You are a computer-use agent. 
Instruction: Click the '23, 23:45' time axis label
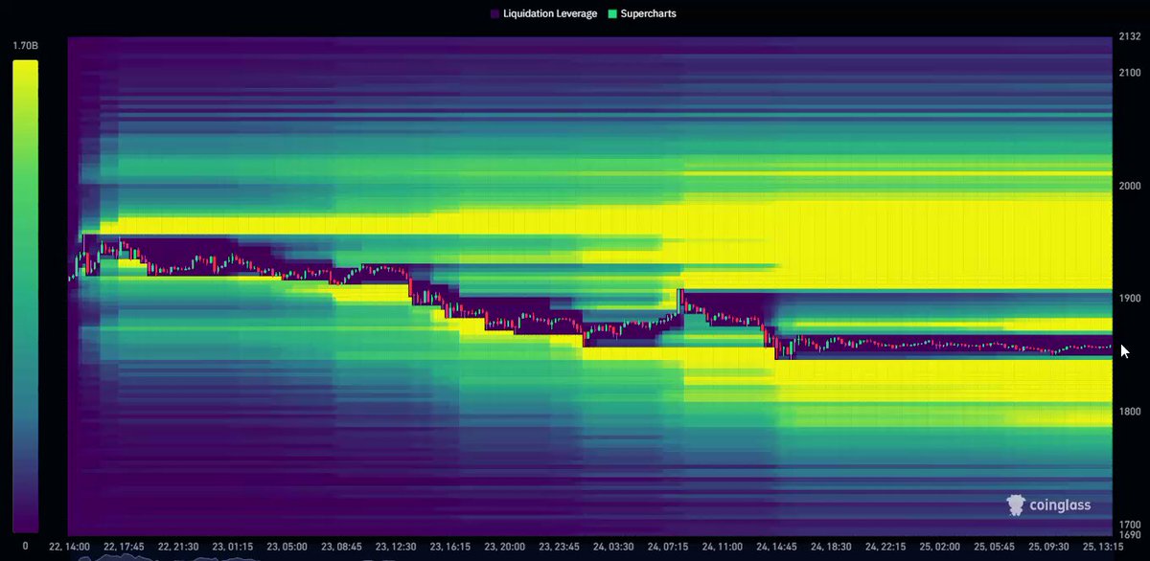(x=560, y=547)
